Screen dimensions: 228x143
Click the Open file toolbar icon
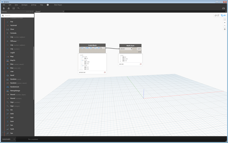click(9, 8)
